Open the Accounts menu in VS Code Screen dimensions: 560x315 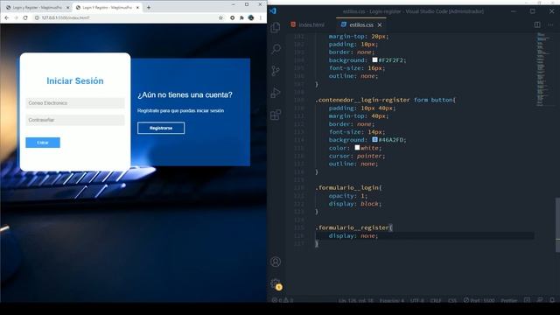276,262
